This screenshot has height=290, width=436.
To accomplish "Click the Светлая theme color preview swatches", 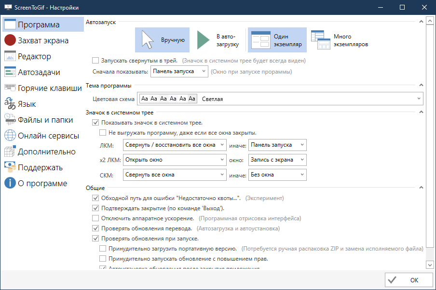I will pos(168,99).
